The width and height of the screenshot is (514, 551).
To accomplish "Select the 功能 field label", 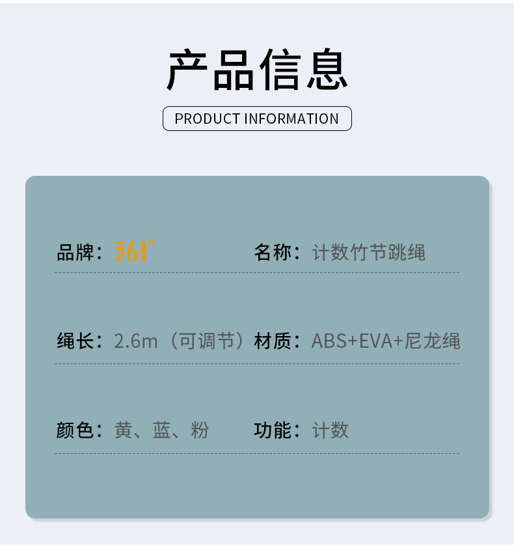I will 273,430.
